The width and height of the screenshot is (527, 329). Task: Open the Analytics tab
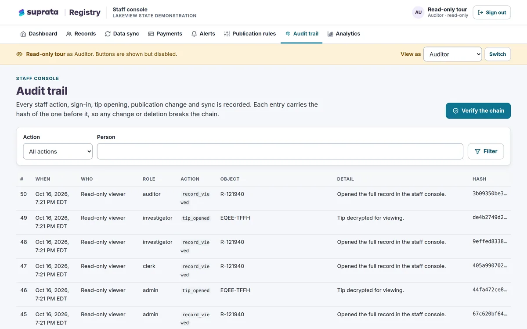[x=343, y=34]
